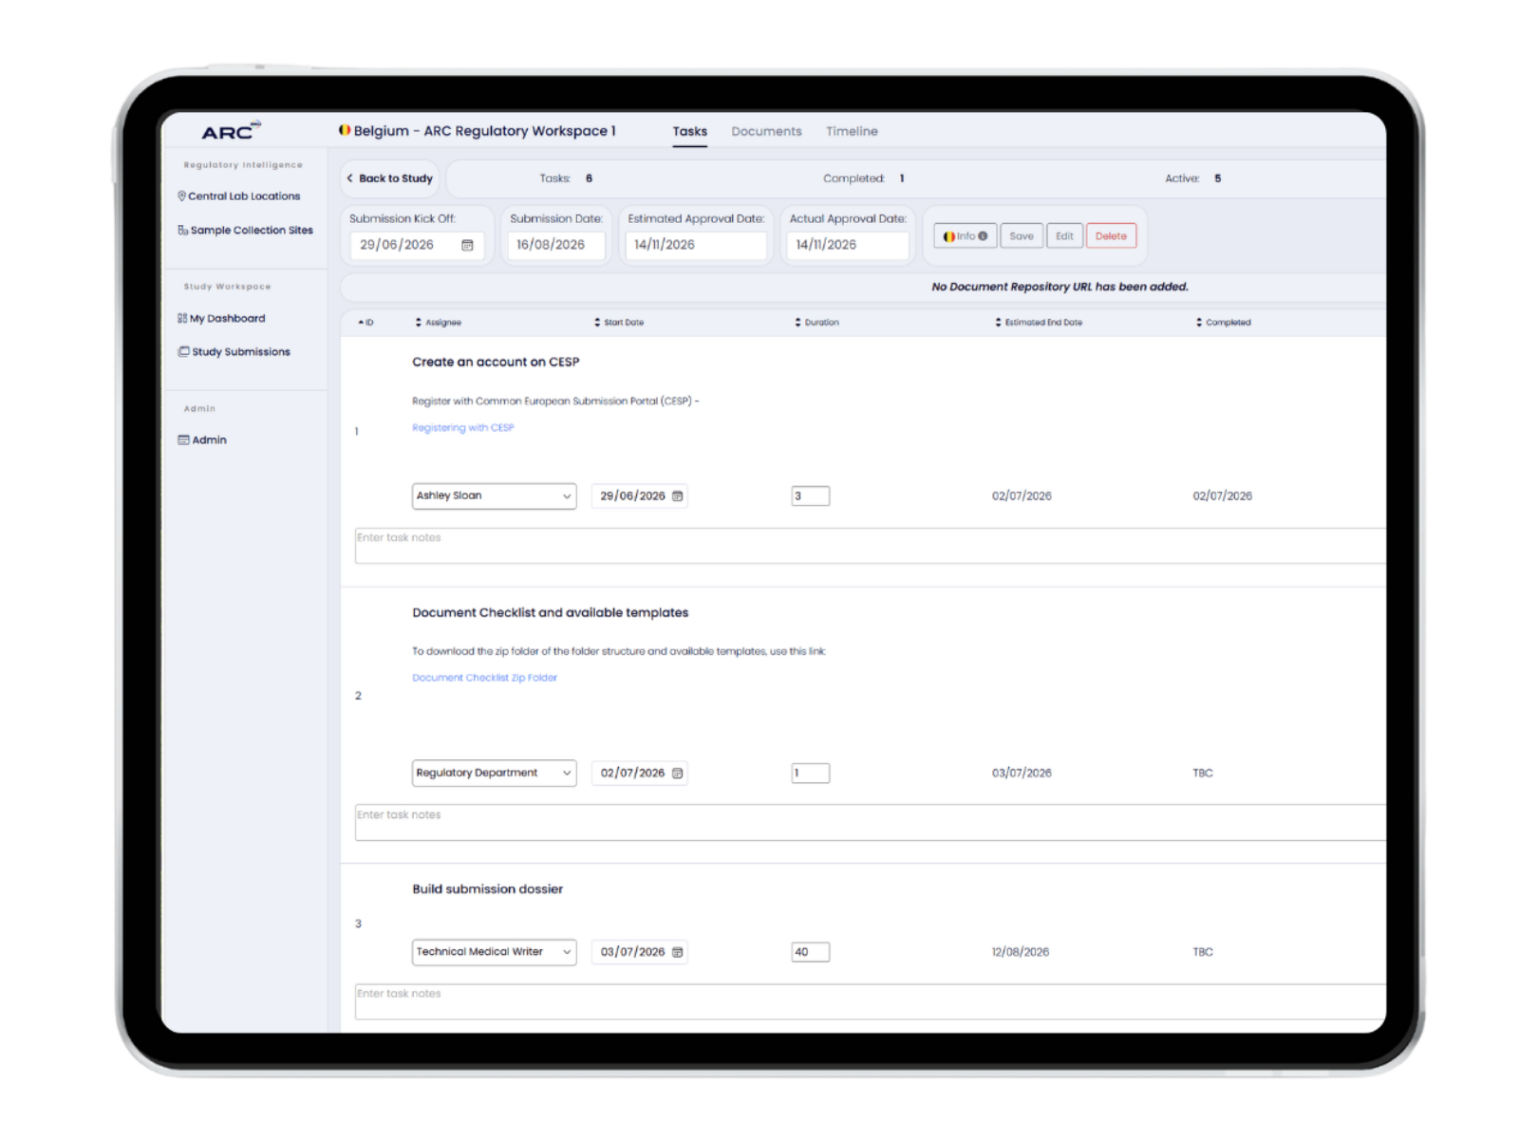Open Technical Medical Writer assignee dropdown

(x=494, y=952)
